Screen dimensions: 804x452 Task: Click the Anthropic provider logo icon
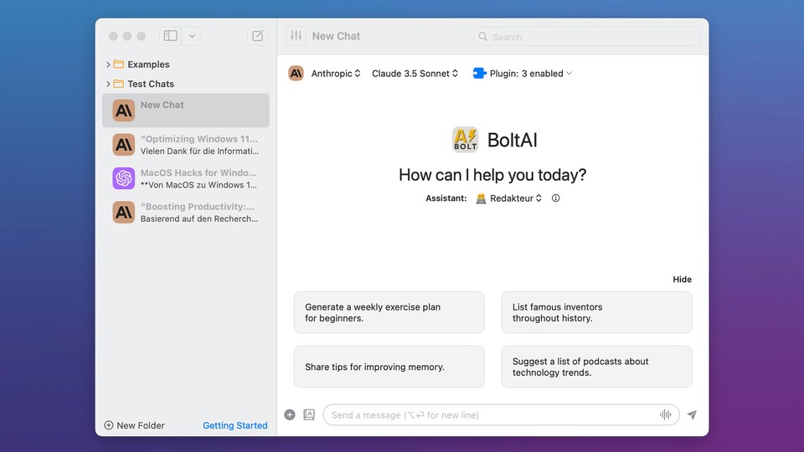[296, 74]
